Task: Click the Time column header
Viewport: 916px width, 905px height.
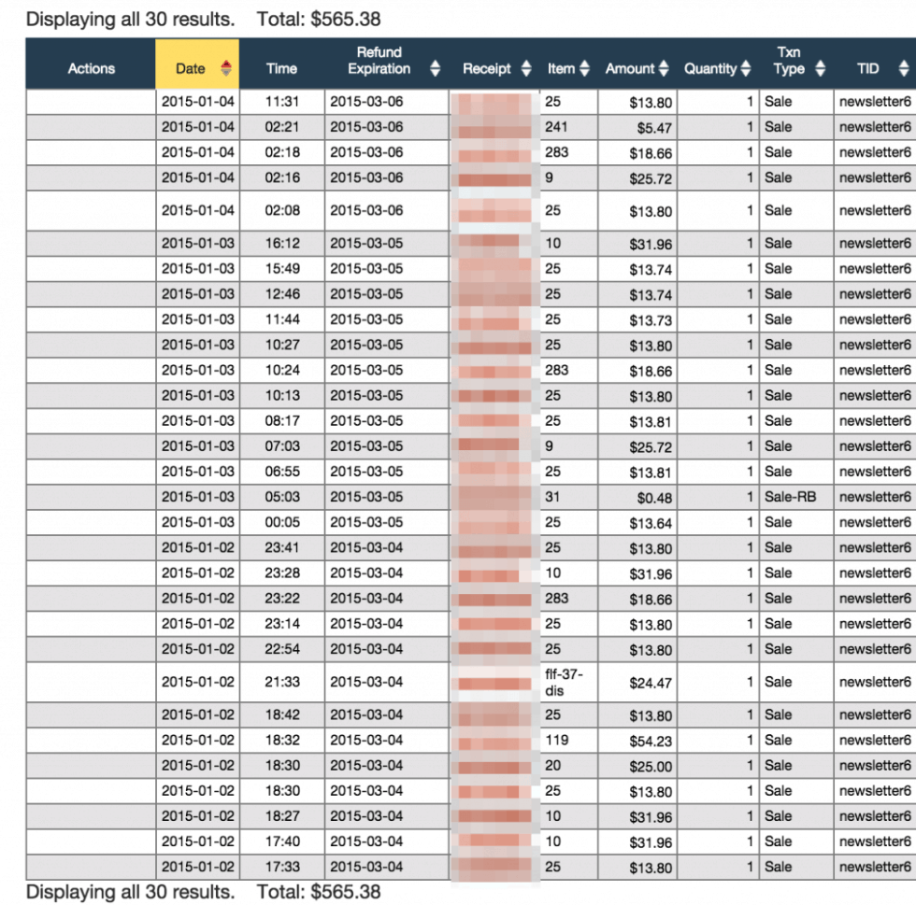Action: 281,68
